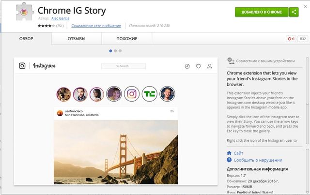The image size is (310, 195).
Task: Click the green share icon button
Action: (x=294, y=12)
